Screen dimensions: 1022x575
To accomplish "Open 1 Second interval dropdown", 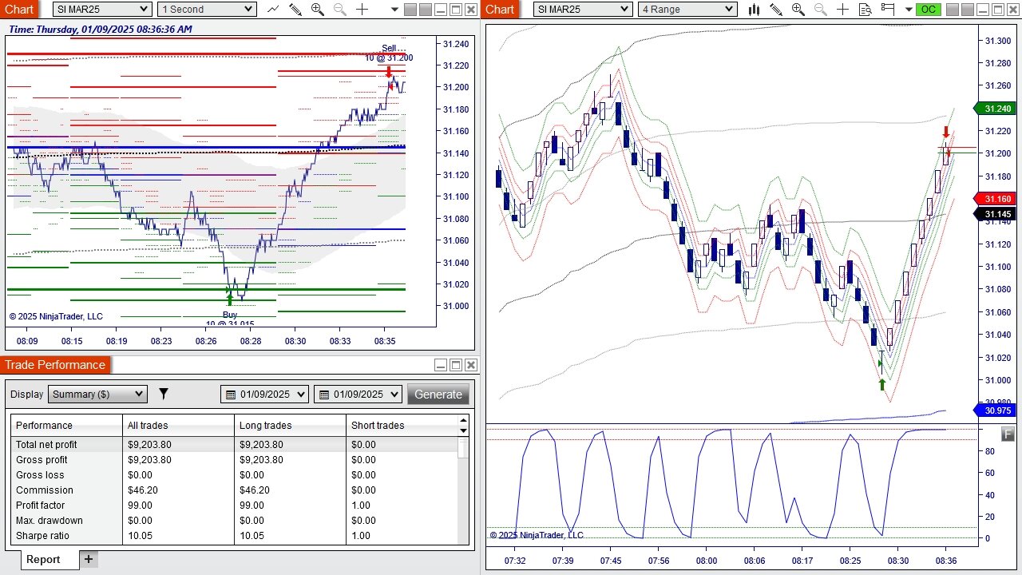I will click(207, 10).
